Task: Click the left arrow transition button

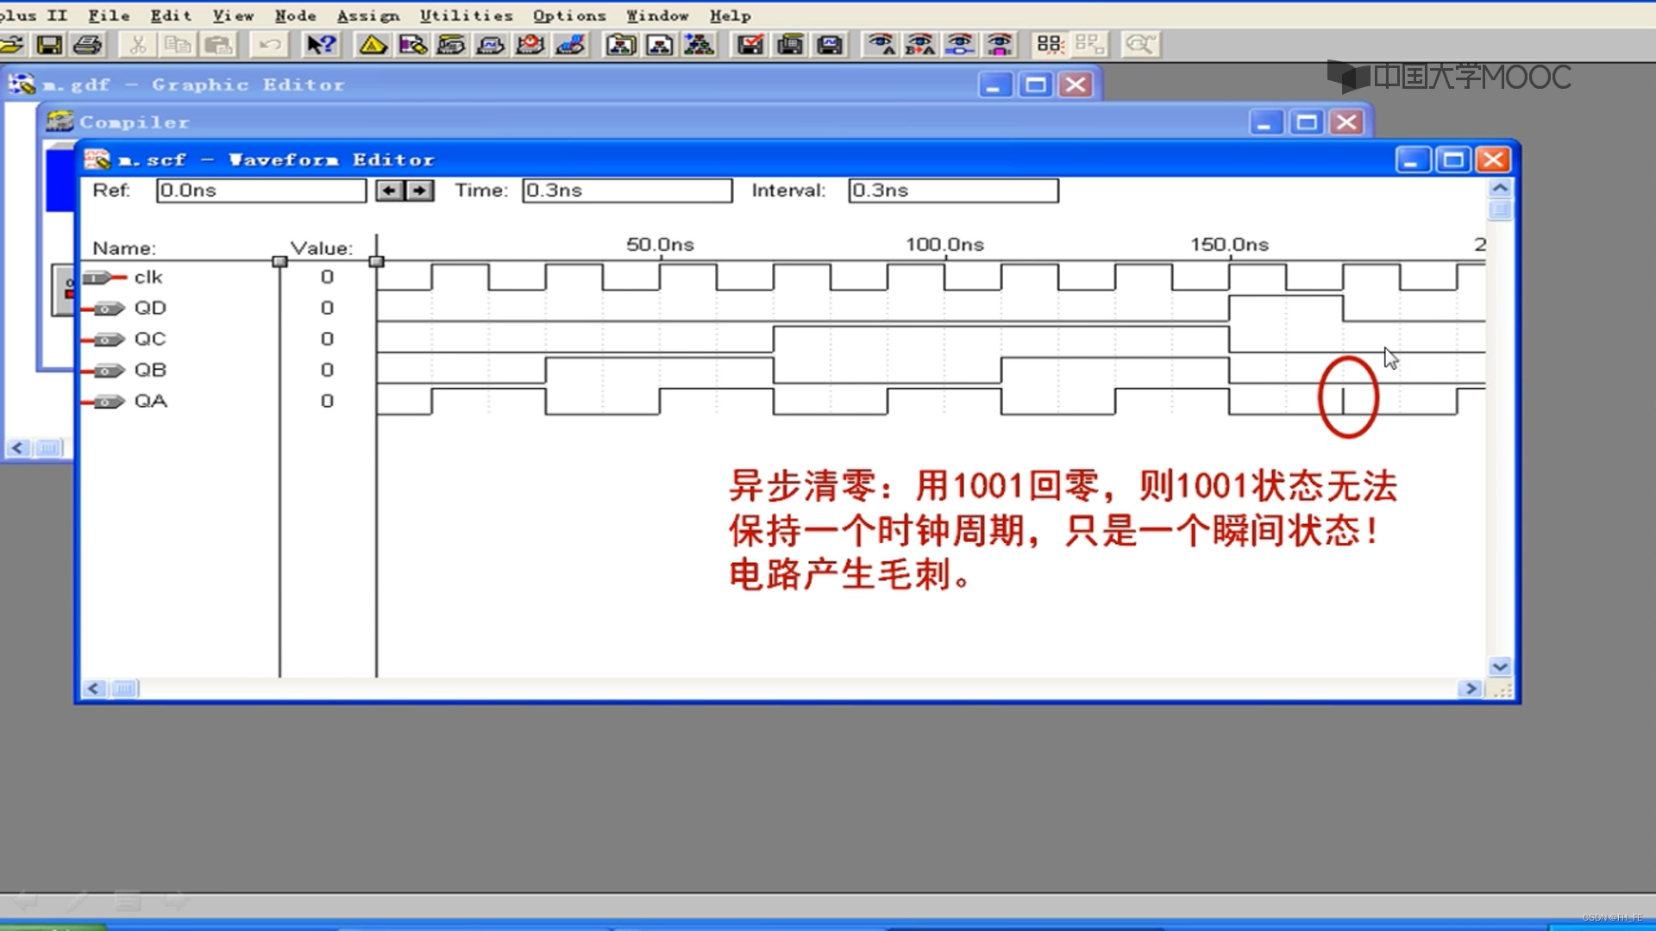Action: point(390,191)
